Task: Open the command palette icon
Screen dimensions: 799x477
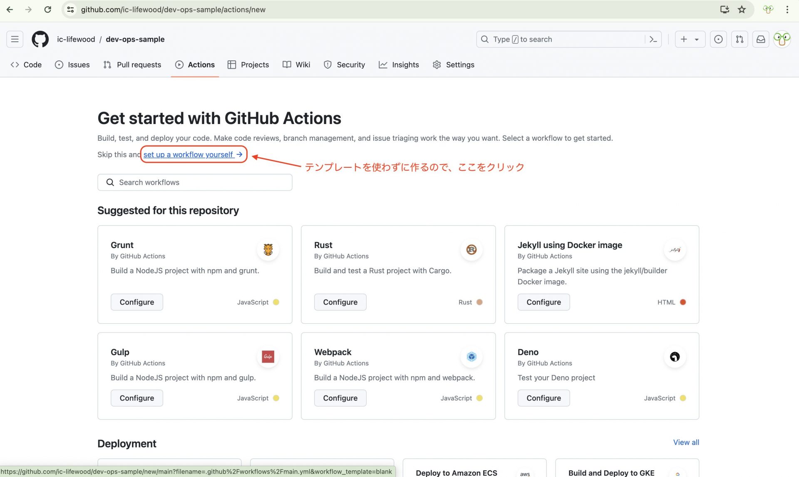Action: pyautogui.click(x=653, y=39)
